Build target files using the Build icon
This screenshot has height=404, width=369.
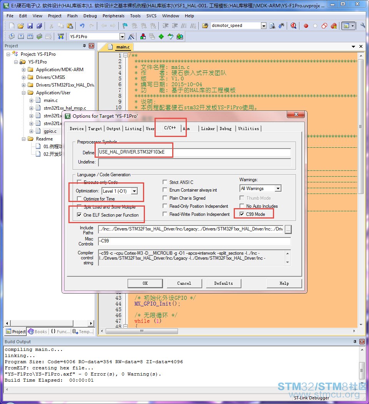(21, 37)
